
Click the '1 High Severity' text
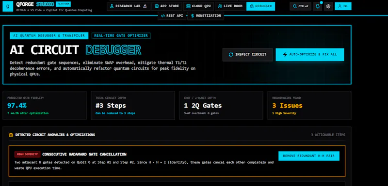click(x=284, y=113)
